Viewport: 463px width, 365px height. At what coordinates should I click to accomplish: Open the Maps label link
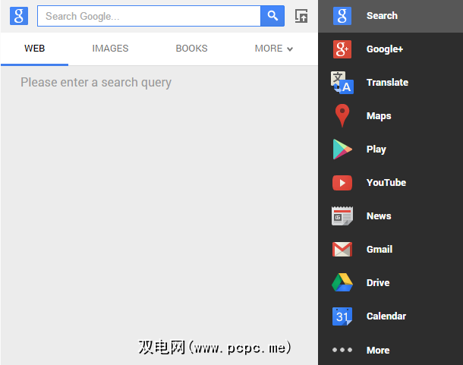point(379,116)
